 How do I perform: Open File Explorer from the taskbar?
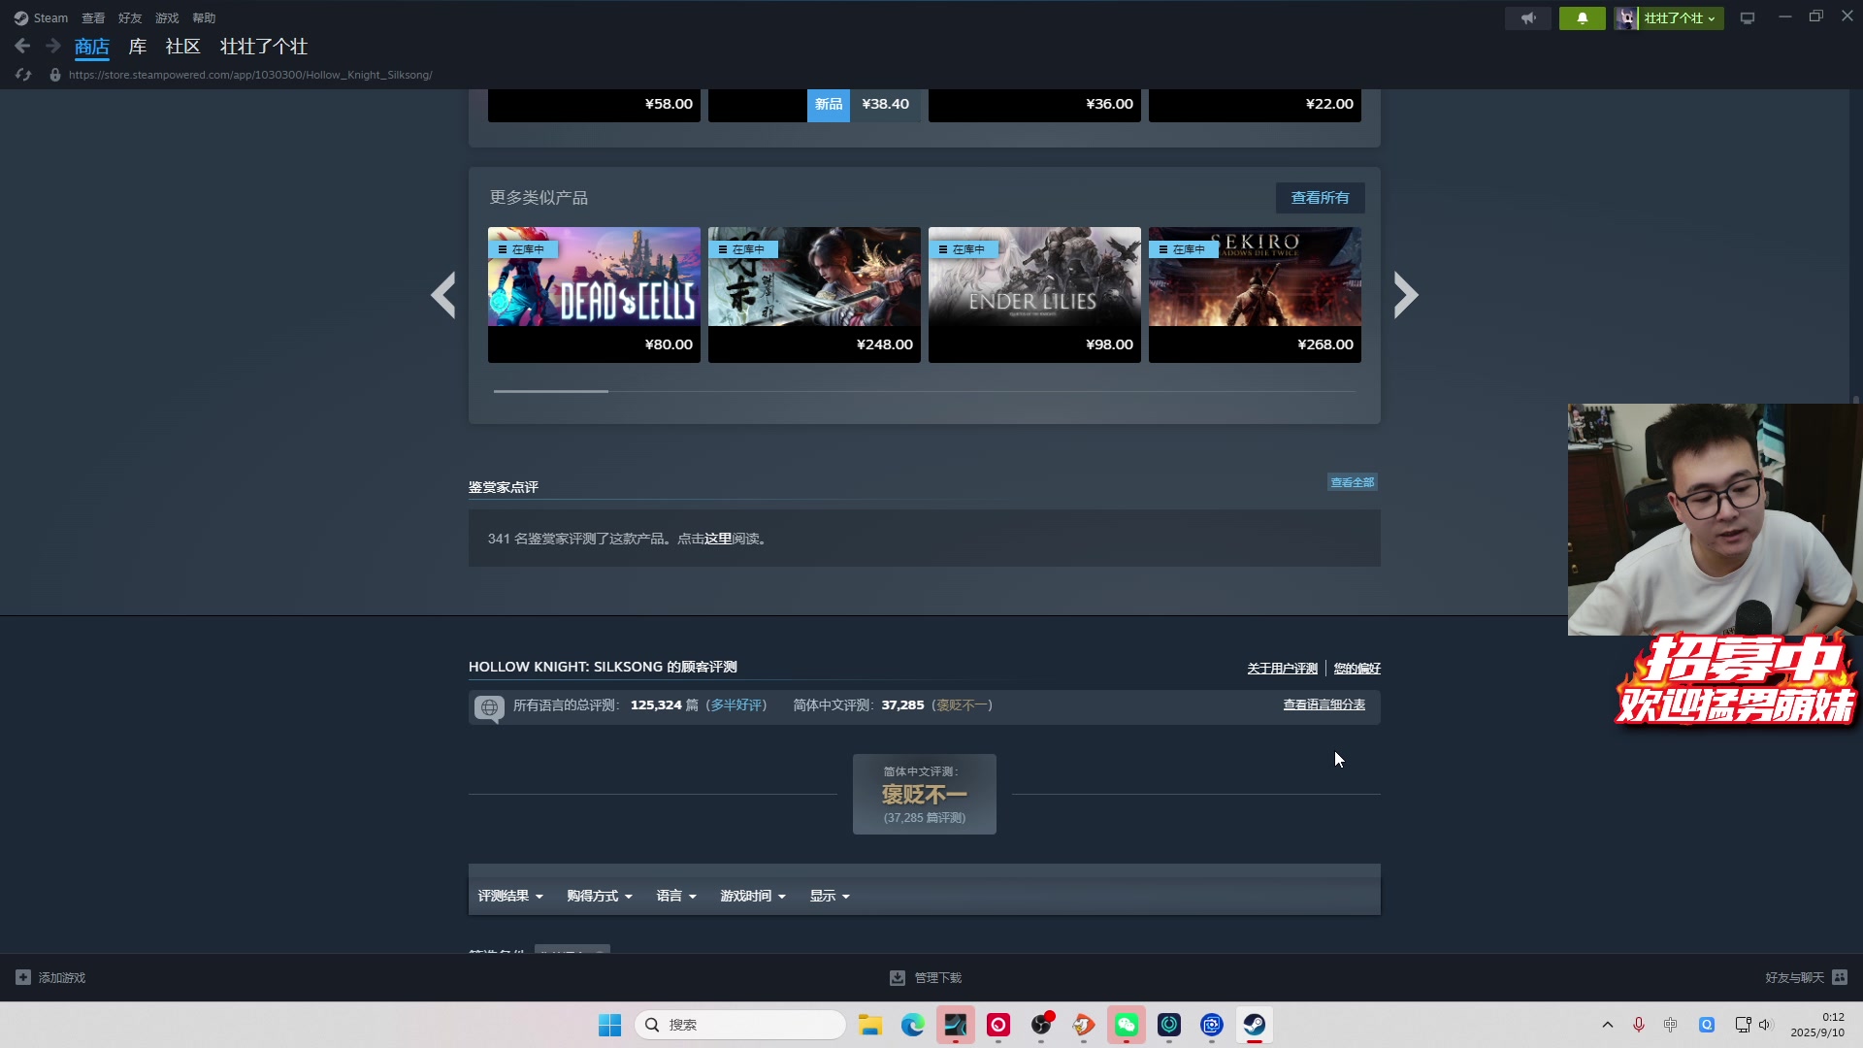tap(869, 1025)
